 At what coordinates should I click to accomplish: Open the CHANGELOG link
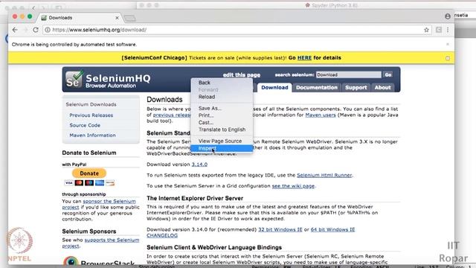162,235
